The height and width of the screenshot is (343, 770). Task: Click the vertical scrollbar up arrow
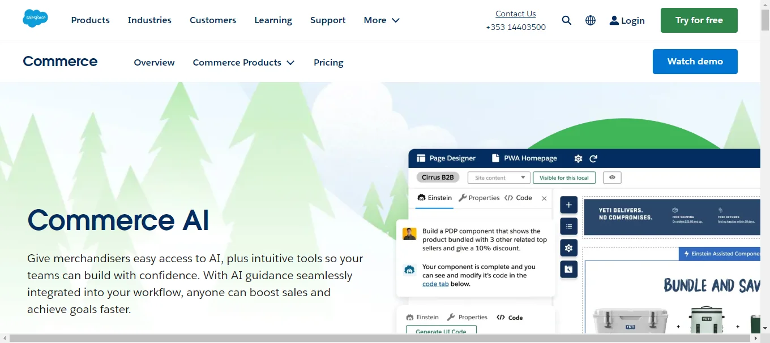tap(765, 4)
